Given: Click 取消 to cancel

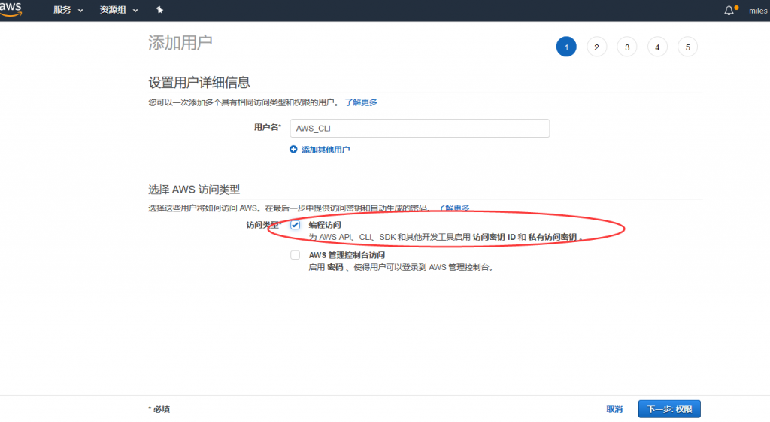Looking at the screenshot, I should [614, 409].
